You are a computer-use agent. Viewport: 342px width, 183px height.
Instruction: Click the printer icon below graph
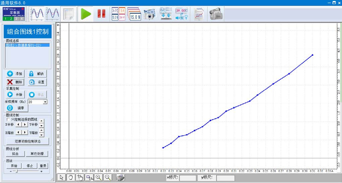pos(121,178)
